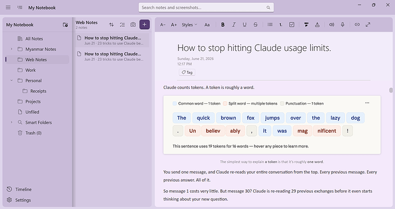Image resolution: width=395 pixels, height=209 pixels.
Task: Toggle bold formatting
Action: tap(223, 25)
